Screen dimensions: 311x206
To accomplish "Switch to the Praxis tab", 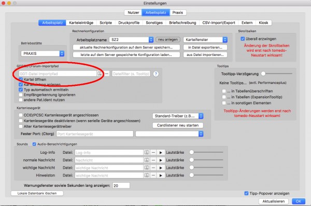I will click(178, 12).
